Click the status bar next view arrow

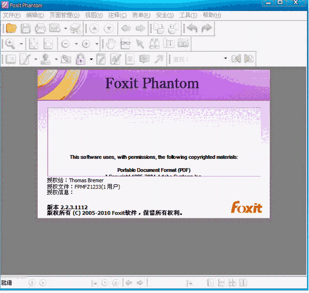140,283
